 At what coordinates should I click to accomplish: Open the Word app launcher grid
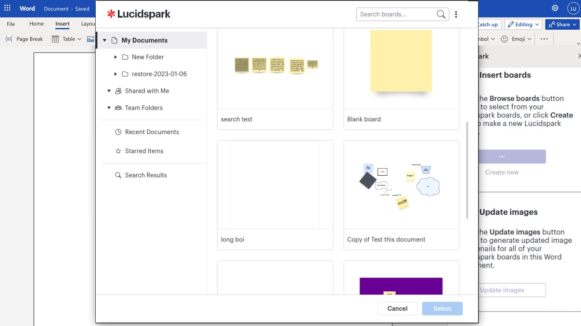(x=7, y=8)
